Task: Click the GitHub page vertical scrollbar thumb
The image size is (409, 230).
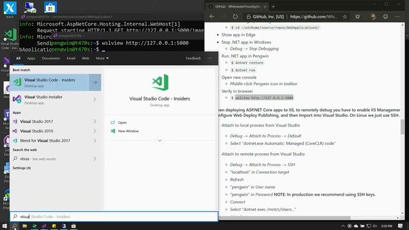Action: pos(402,127)
